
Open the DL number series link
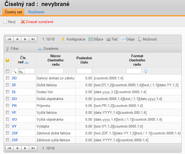(14, 92)
